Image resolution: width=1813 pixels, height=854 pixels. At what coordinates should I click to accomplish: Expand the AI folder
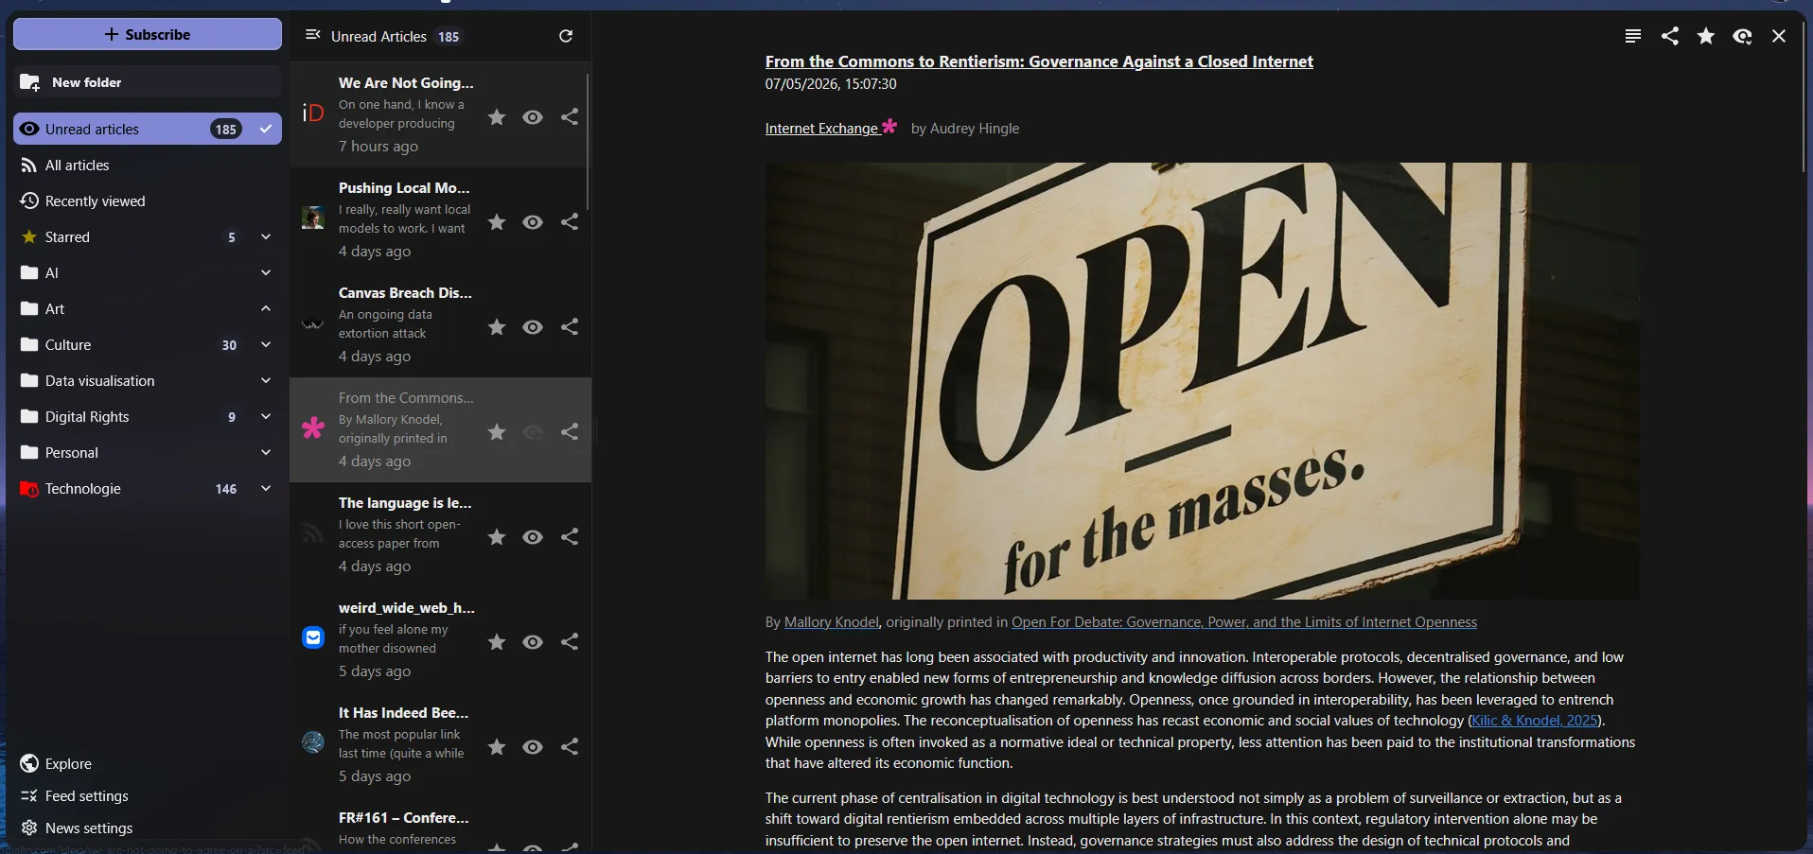tap(266, 273)
